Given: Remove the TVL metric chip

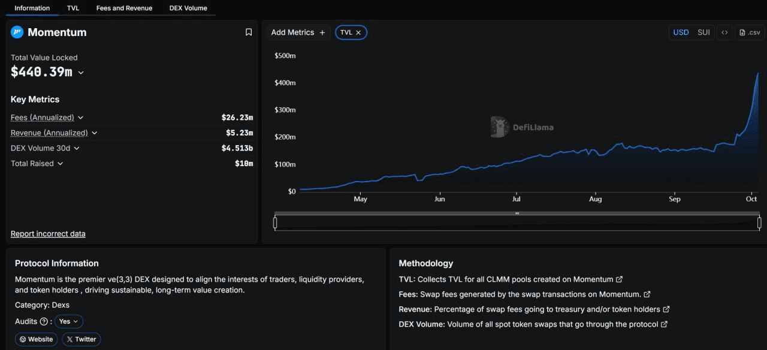Looking at the screenshot, I should pyautogui.click(x=358, y=33).
